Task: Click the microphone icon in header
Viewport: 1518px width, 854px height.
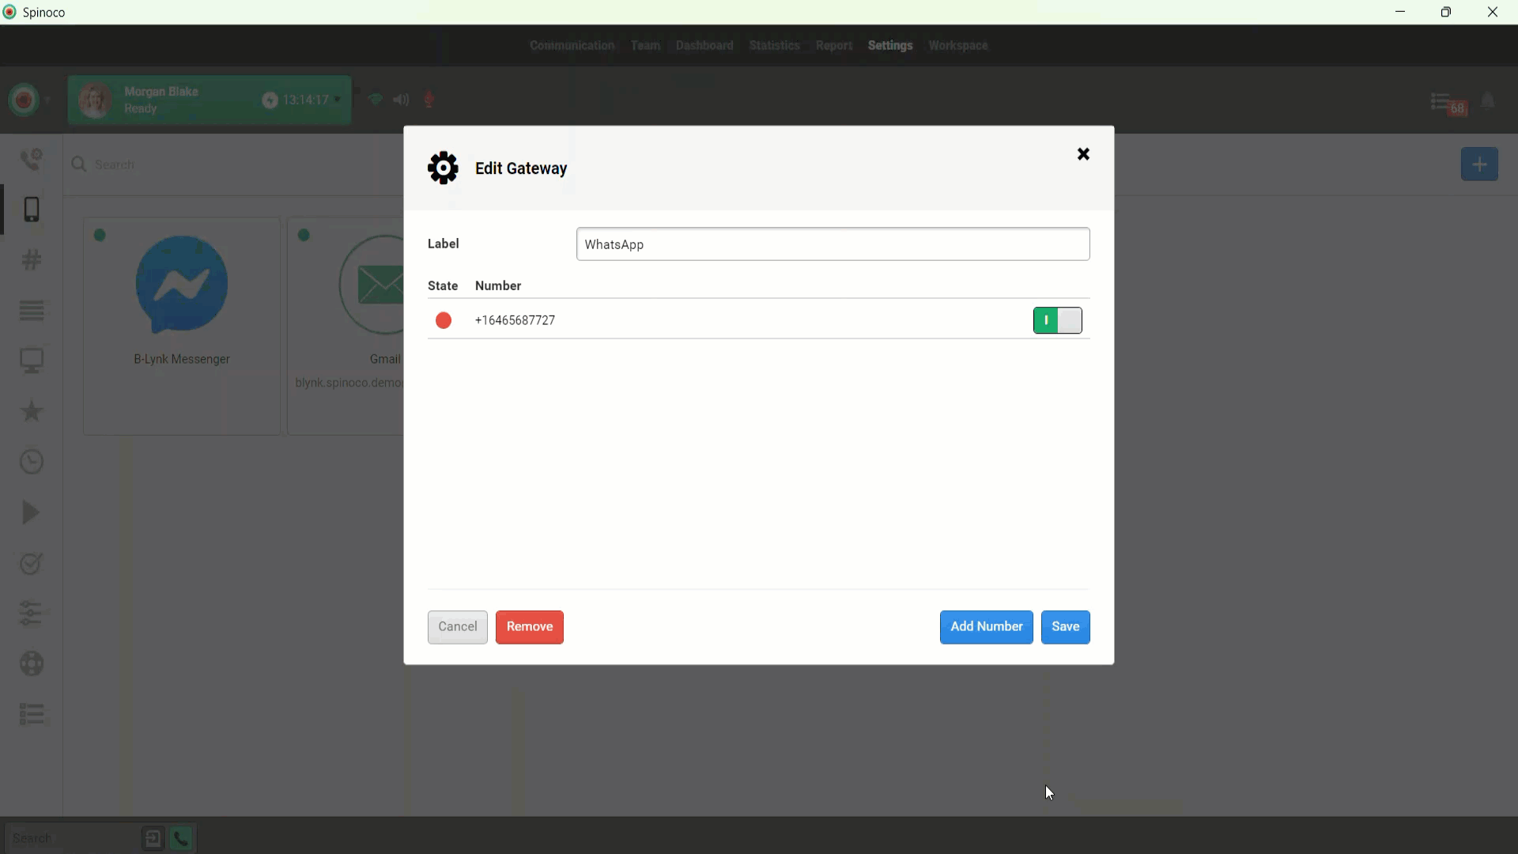Action: coord(429,100)
